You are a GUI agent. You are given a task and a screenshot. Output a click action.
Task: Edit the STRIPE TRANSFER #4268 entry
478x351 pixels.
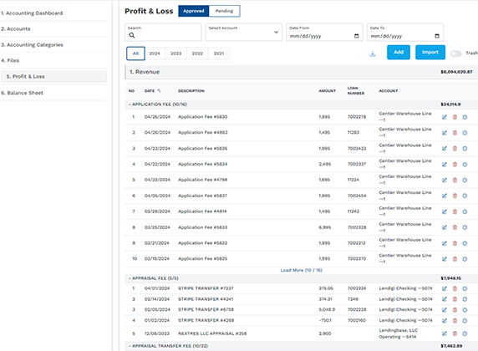click(445, 321)
